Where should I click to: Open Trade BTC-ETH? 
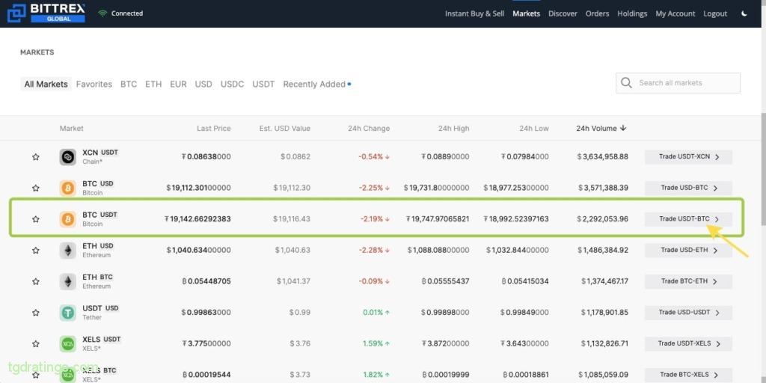[688, 282]
